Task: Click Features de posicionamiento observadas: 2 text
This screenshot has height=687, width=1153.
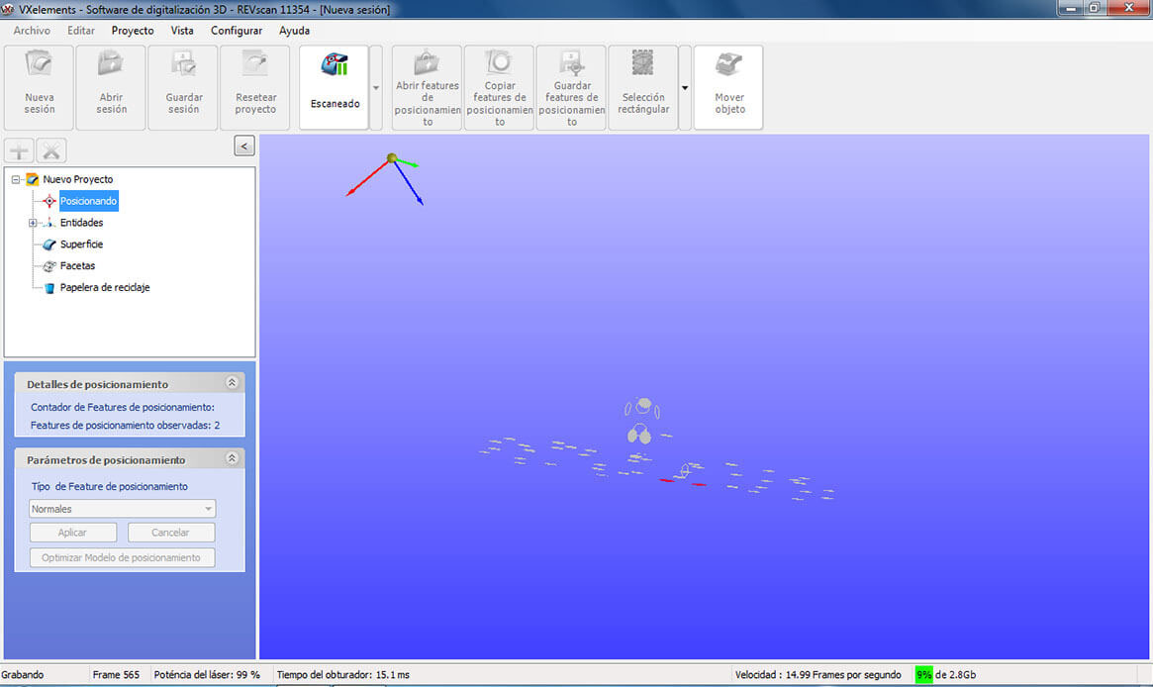Action: [x=125, y=425]
